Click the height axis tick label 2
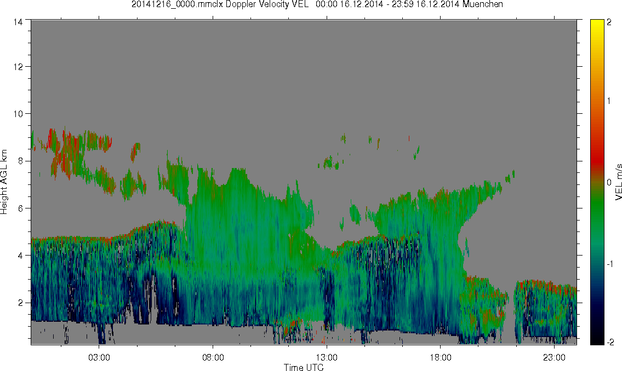Viewport: 622px width, 371px height. (x=20, y=303)
